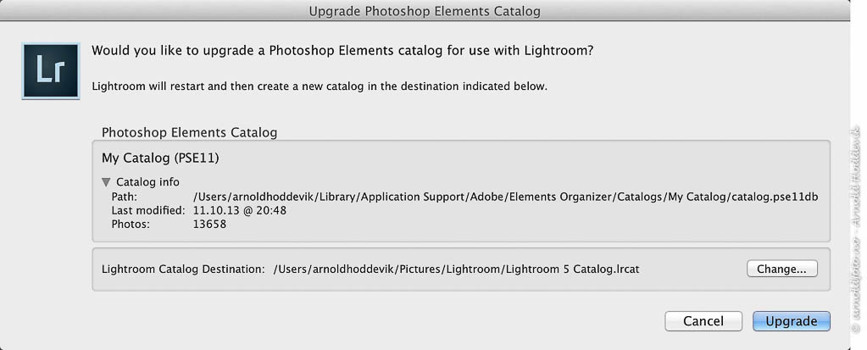
Task: Select the catalog.pse11db file path text
Action: point(505,197)
